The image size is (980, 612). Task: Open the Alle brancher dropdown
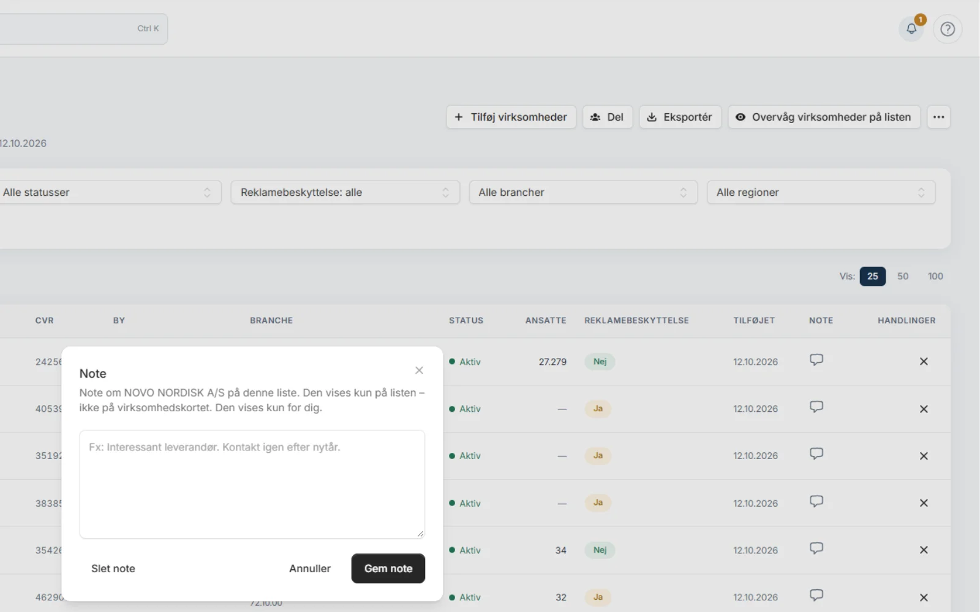tap(583, 192)
